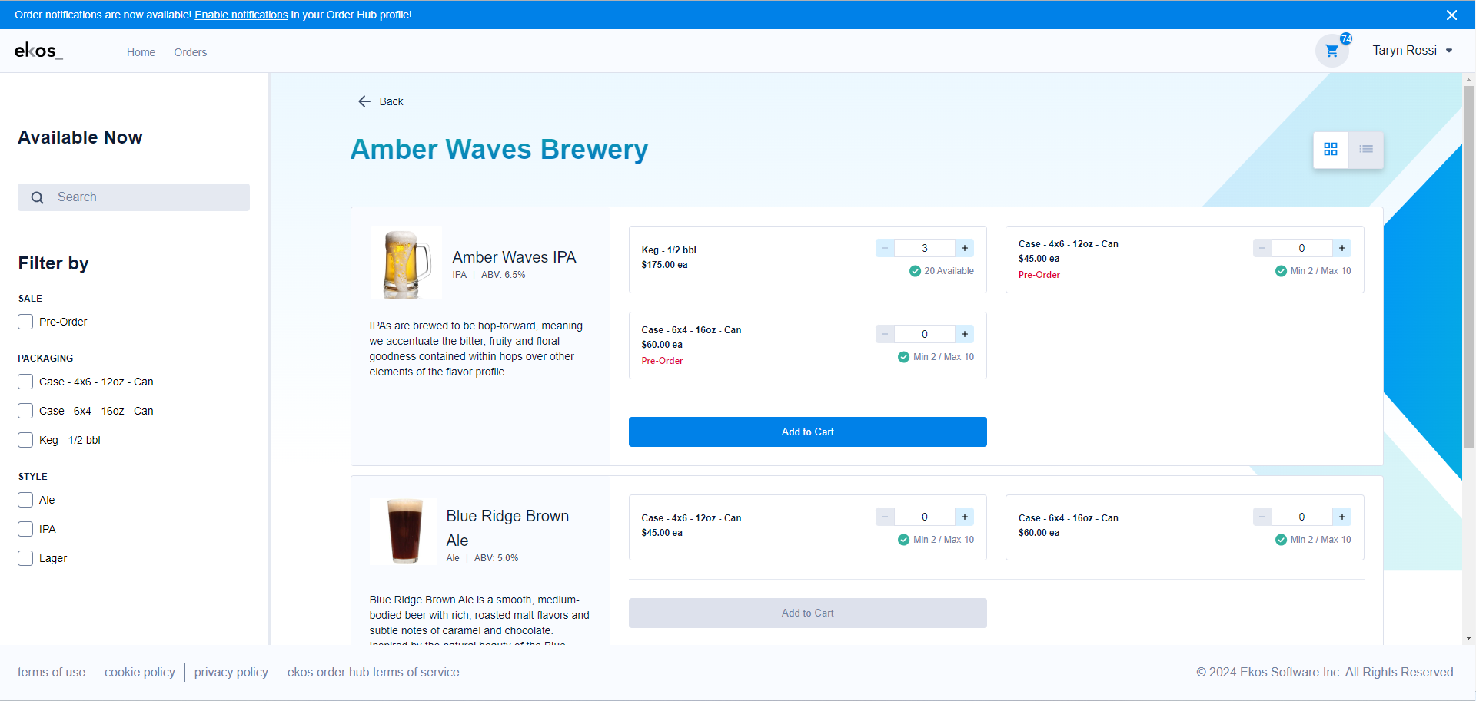Tick the Keg - 1/2 bbl packaging filter
The width and height of the screenshot is (1476, 701).
tap(25, 440)
